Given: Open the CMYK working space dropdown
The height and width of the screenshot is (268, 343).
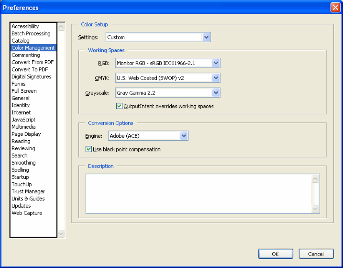Looking at the screenshot, I should [216, 78].
